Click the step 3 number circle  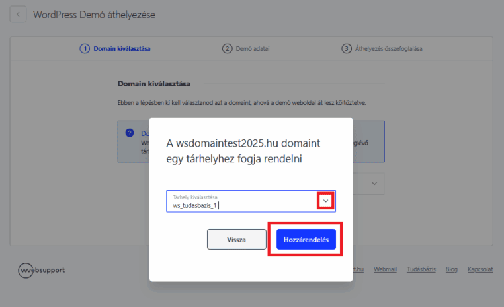pos(347,49)
